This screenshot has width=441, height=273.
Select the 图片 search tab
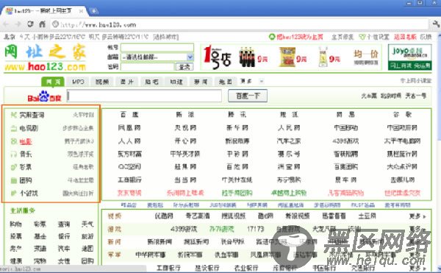(x=127, y=82)
